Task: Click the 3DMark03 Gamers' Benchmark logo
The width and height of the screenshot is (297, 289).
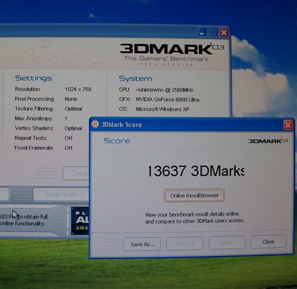Action: (x=171, y=54)
